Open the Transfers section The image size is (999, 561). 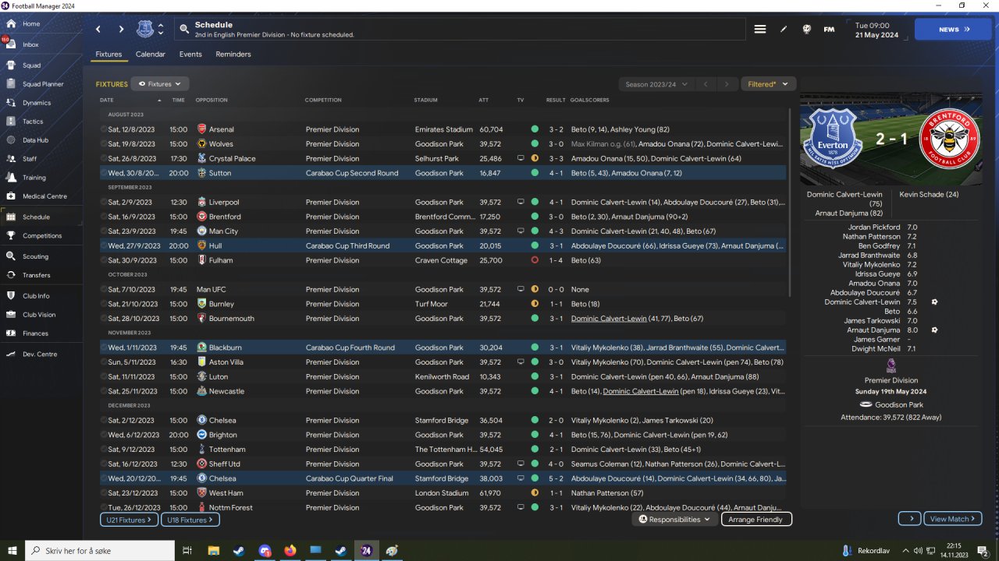pos(36,275)
